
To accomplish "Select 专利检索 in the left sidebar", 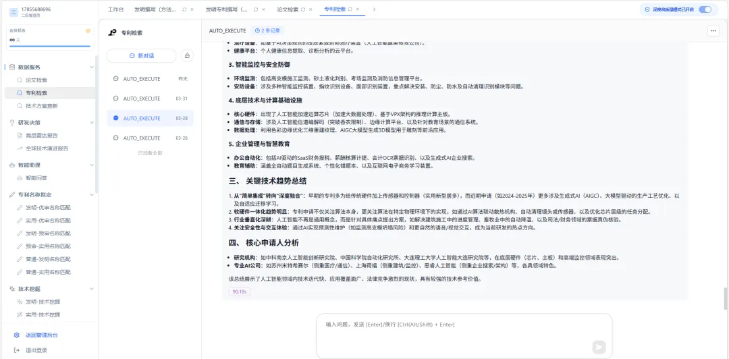I will coord(50,93).
